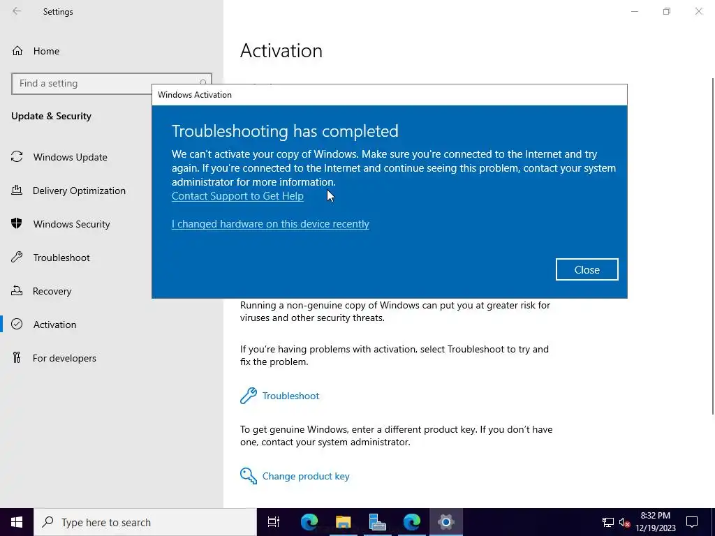Click the Recovery icon in sidebar

[17, 290]
